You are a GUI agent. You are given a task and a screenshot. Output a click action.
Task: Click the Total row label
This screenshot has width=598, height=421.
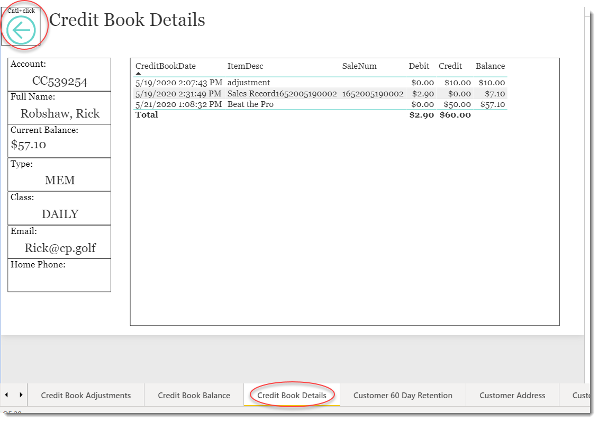click(147, 115)
